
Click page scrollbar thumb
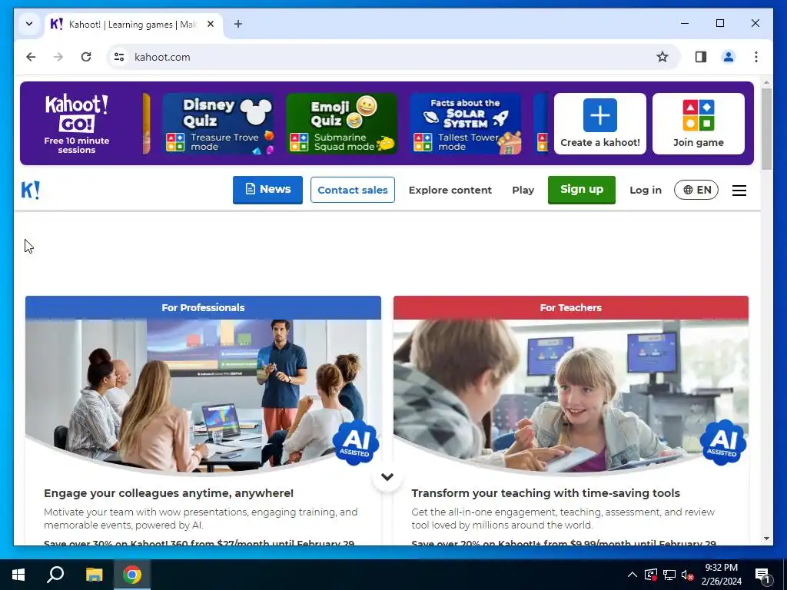point(766,129)
